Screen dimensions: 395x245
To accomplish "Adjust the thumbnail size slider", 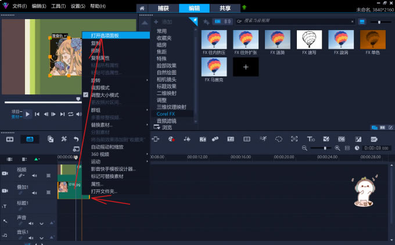I will [379, 22].
